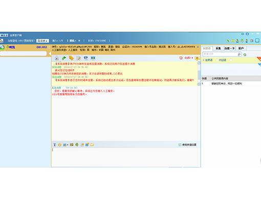
Task: Click the first green arrow icon in the top-right toolbar
Action: tap(228, 41)
